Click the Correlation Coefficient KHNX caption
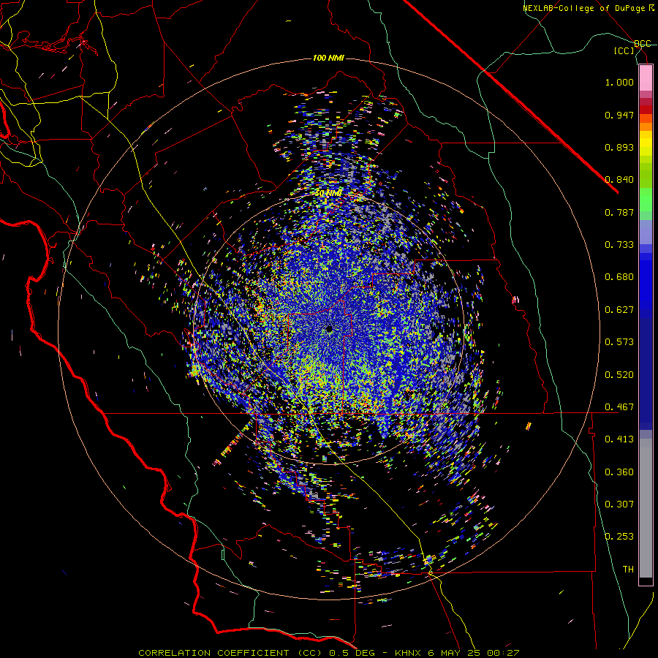 pyautogui.click(x=329, y=653)
